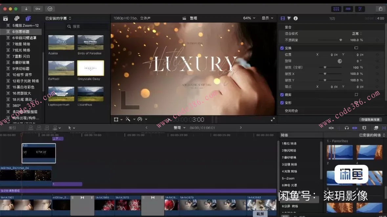Click the 存储效果预置 button

[x=370, y=119]
